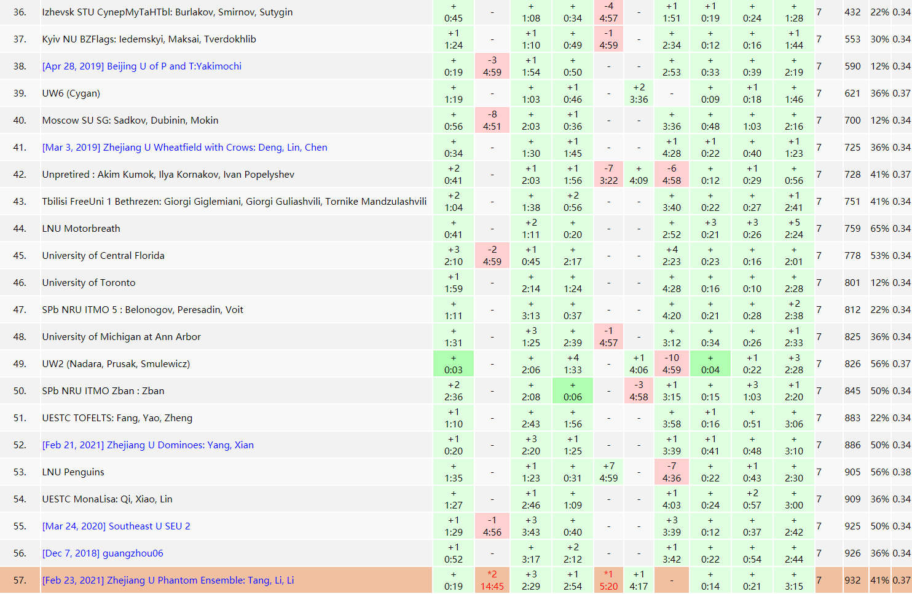The image size is (912, 594).
Task: Click the penalty total 932 in the highlighted row
Action: pyautogui.click(x=852, y=580)
